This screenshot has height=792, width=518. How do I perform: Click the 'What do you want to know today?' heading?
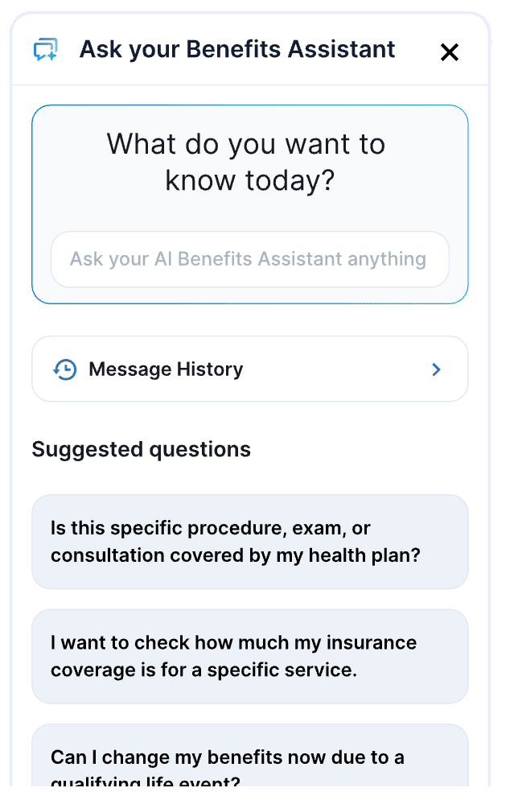tap(246, 162)
